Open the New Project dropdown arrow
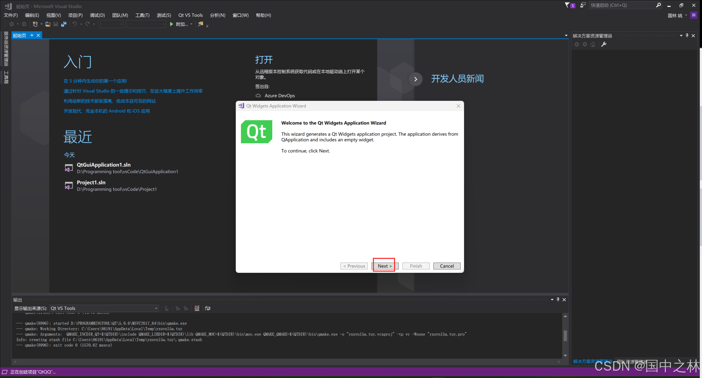This screenshot has width=702, height=378. [x=41, y=24]
